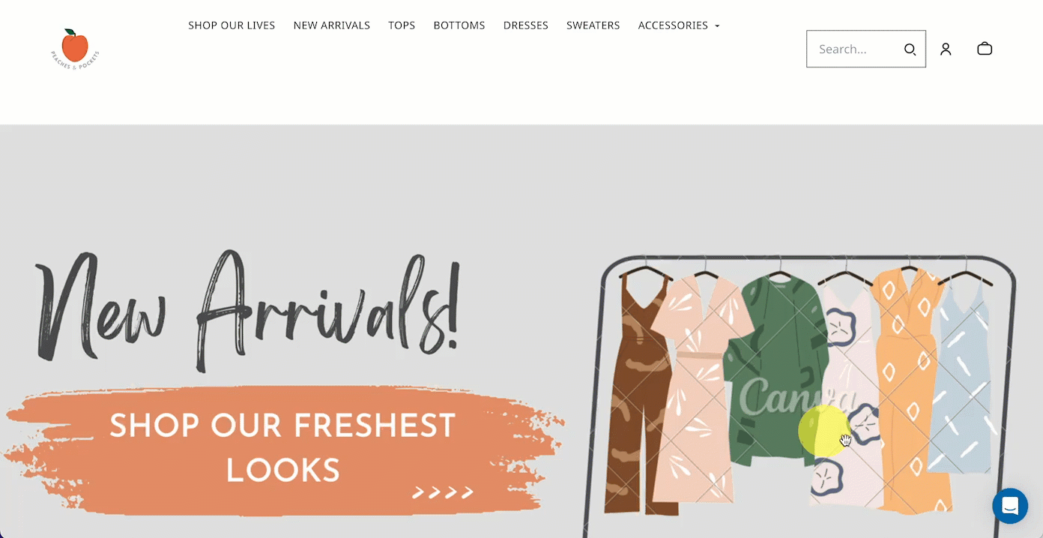Go to New Arrivals in the navigation
1043x538 pixels.
pyautogui.click(x=332, y=25)
